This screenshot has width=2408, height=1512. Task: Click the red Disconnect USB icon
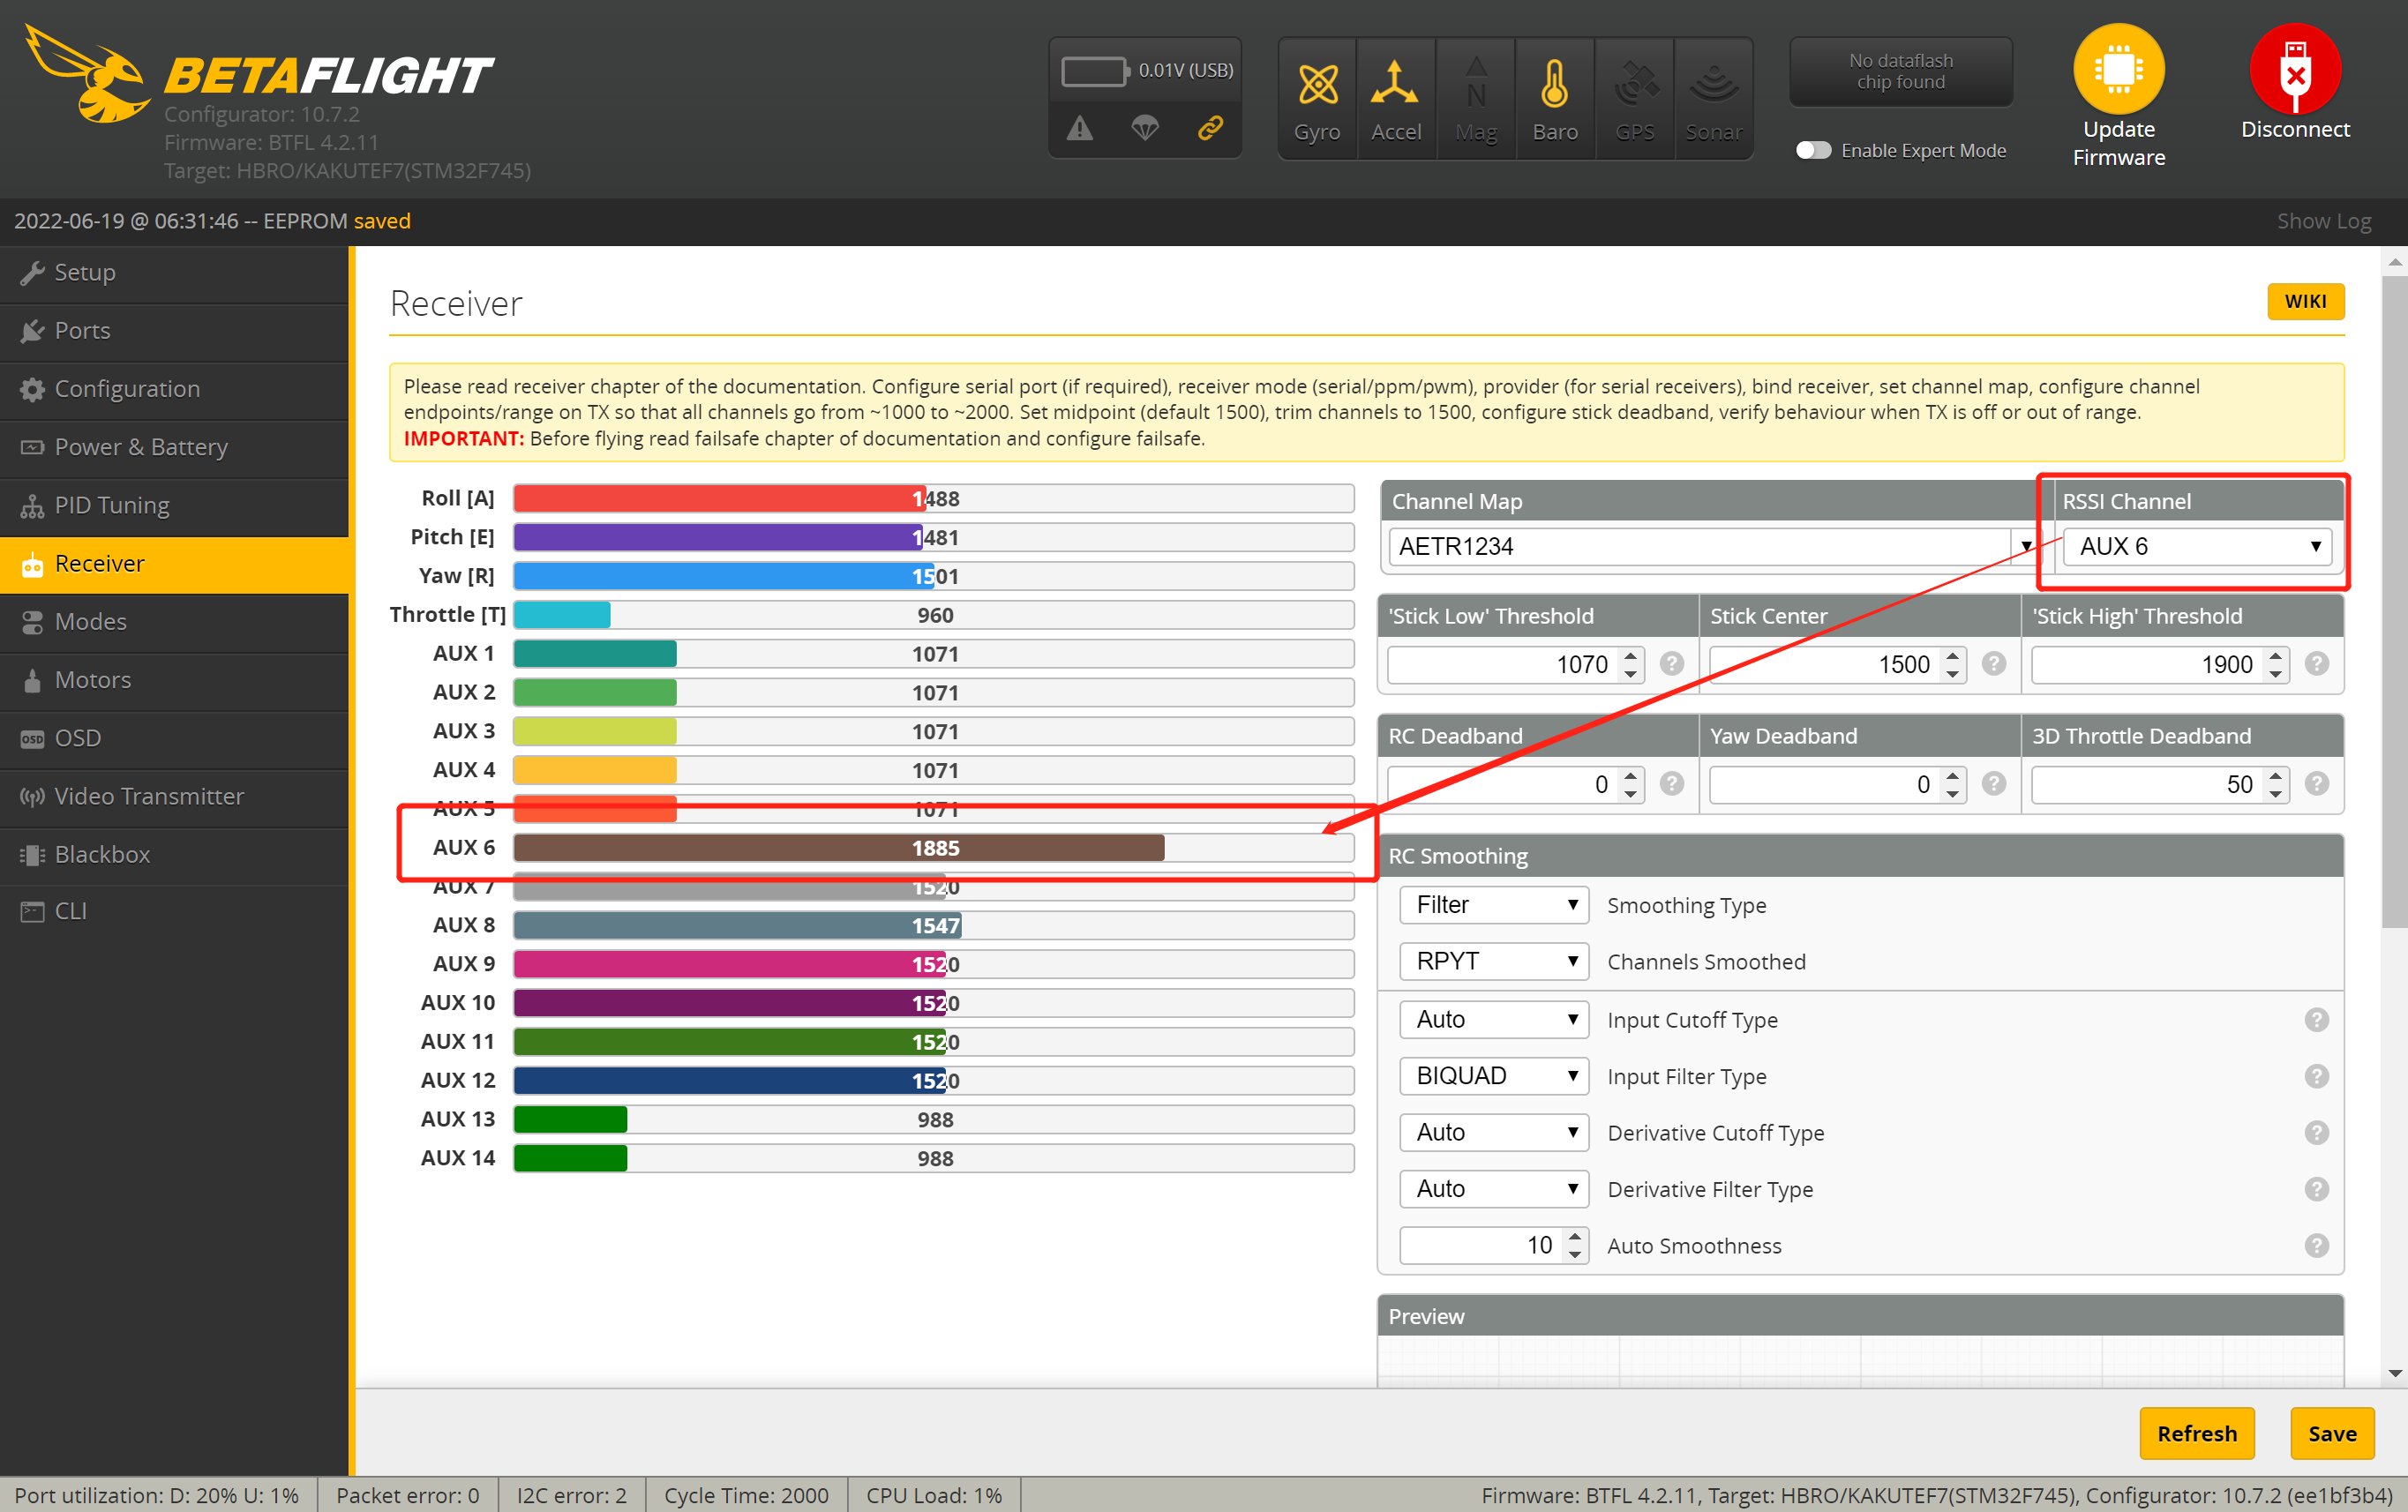point(2295,70)
